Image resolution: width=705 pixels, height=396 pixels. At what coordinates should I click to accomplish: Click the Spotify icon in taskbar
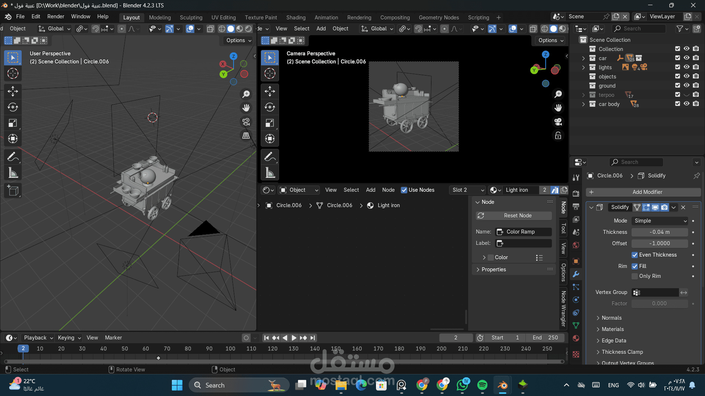coord(482,385)
